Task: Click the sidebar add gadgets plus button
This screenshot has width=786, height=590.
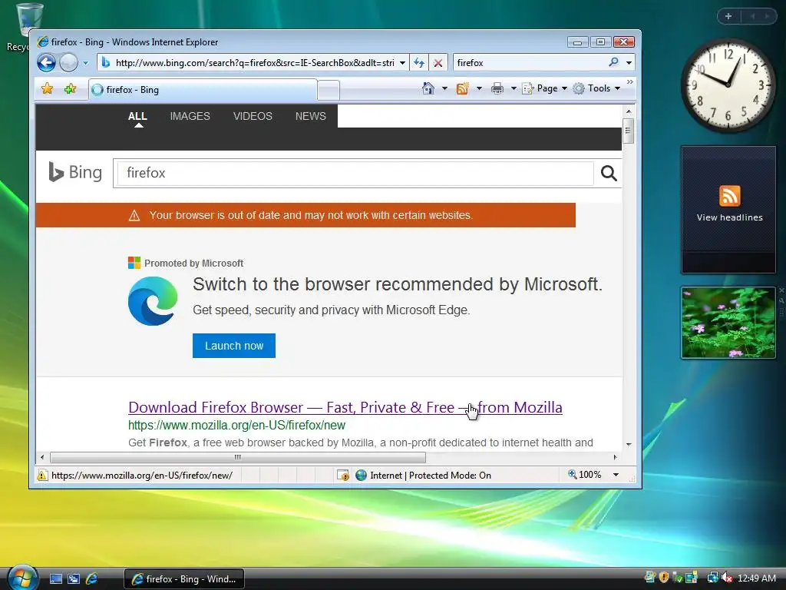Action: pos(728,16)
